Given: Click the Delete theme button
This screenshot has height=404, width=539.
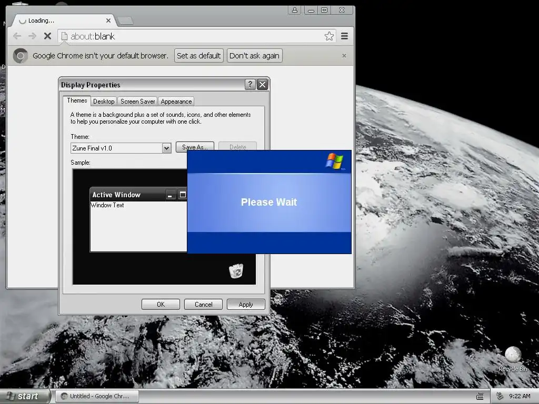Looking at the screenshot, I should click(237, 146).
